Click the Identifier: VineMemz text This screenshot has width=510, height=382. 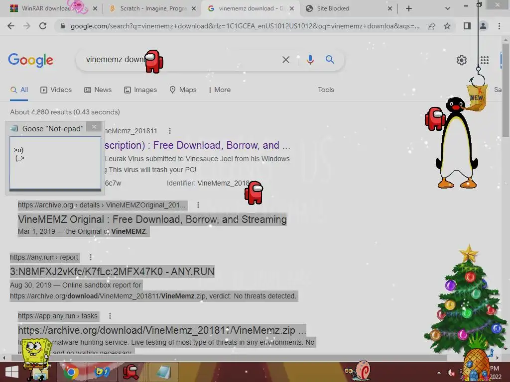pos(210,183)
